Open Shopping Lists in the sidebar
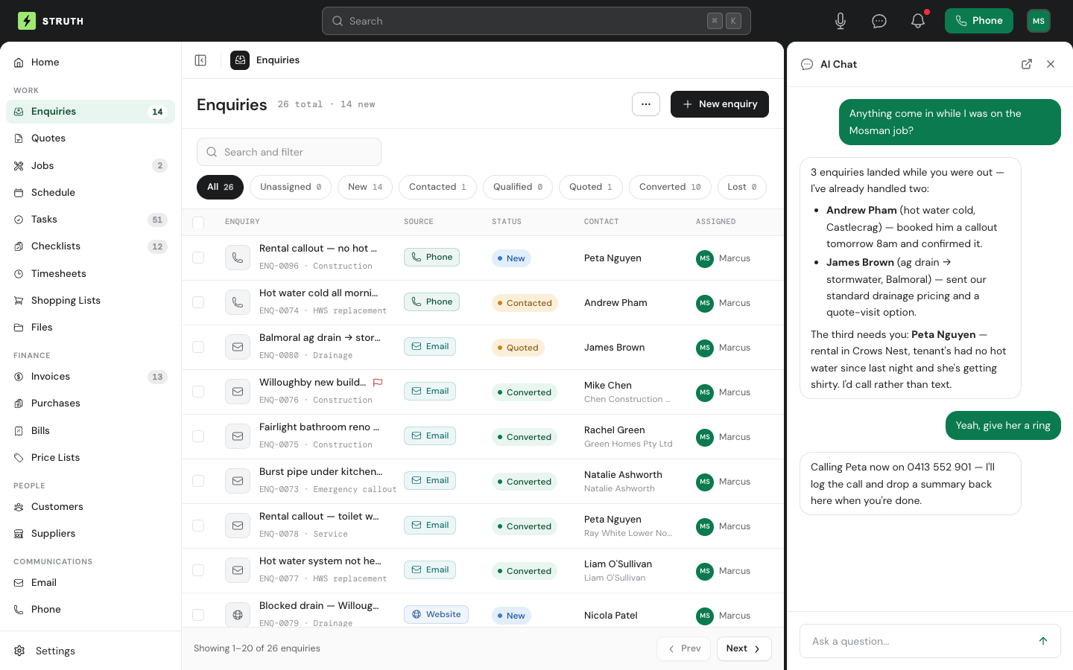The image size is (1073, 670). click(90, 300)
